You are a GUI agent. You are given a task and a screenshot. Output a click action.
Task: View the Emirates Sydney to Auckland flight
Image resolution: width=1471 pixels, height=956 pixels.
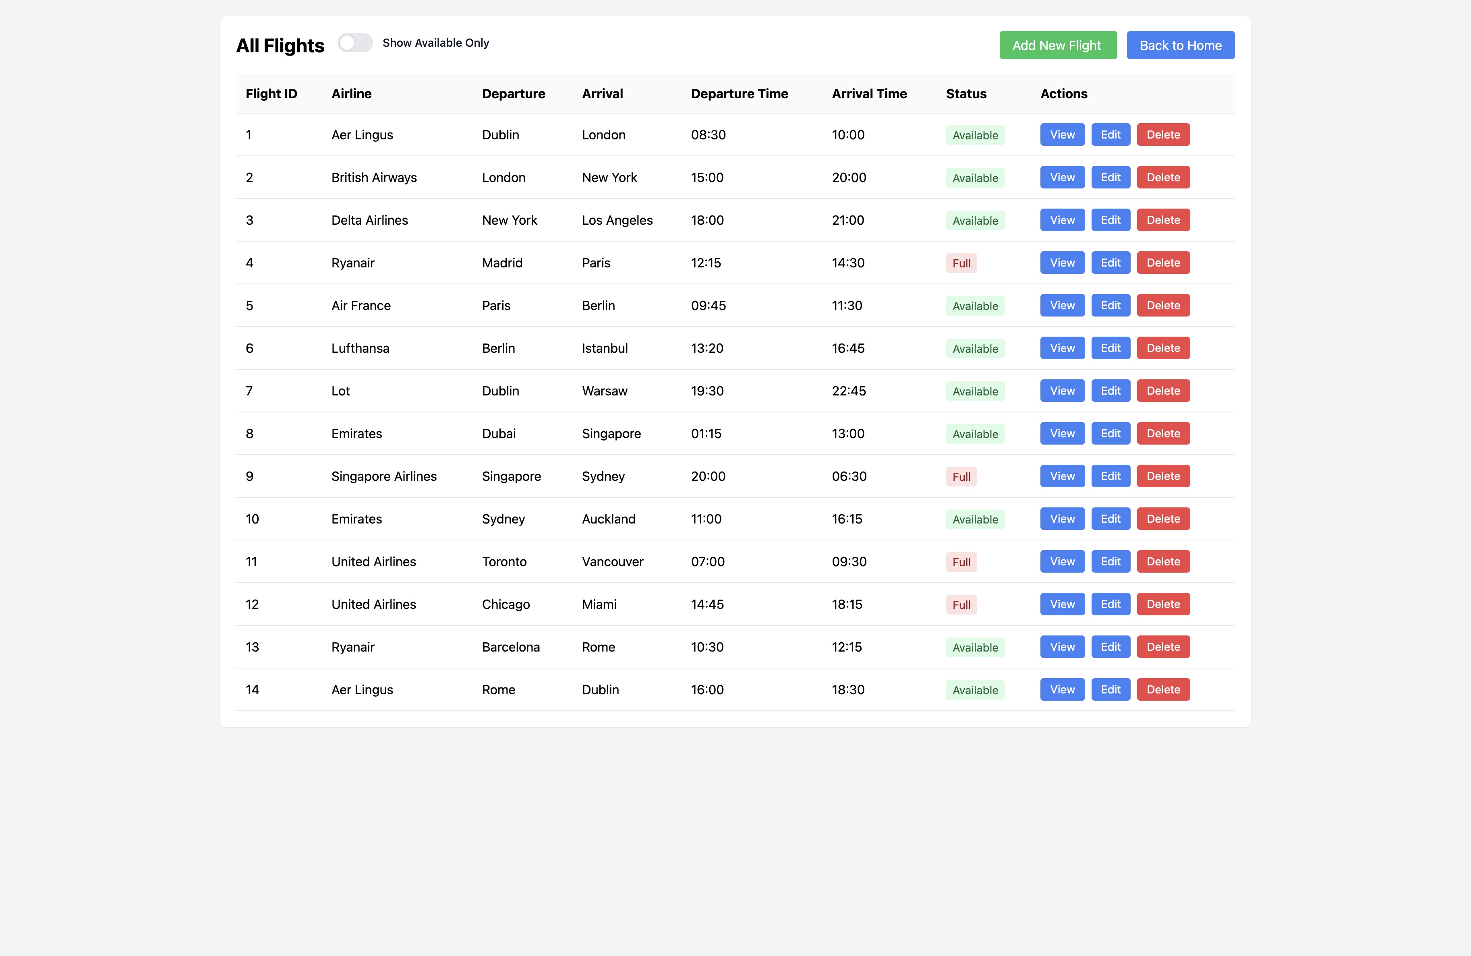coord(1062,519)
